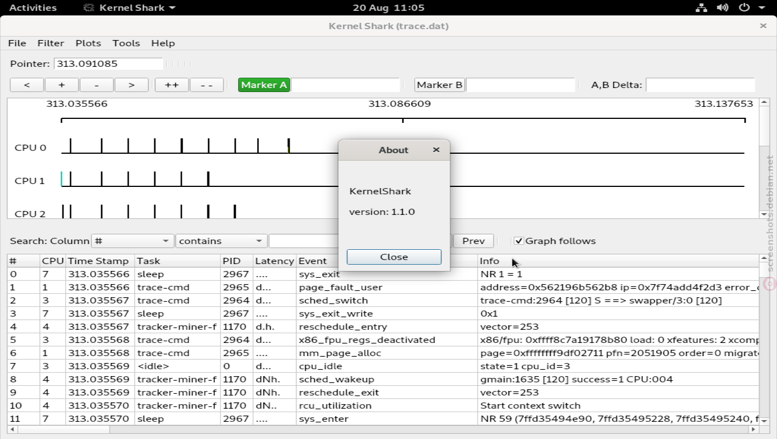
Task: Open the Plots menu
Action: click(x=88, y=43)
